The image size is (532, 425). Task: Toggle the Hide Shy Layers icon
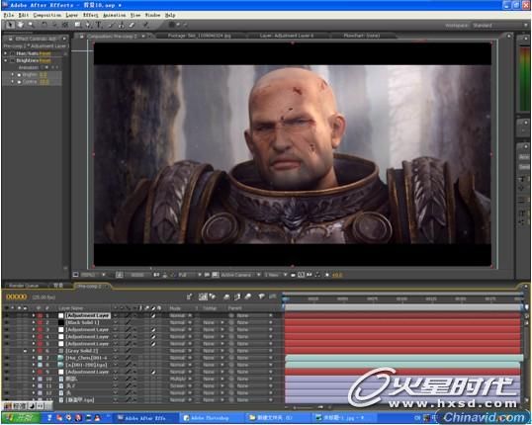coord(226,297)
